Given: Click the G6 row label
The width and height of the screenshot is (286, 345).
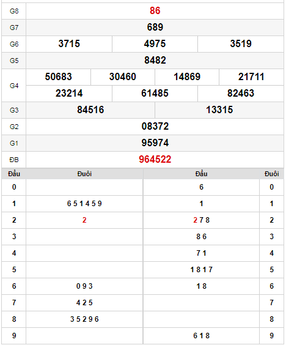Looking at the screenshot, I should pyautogui.click(x=14, y=44).
